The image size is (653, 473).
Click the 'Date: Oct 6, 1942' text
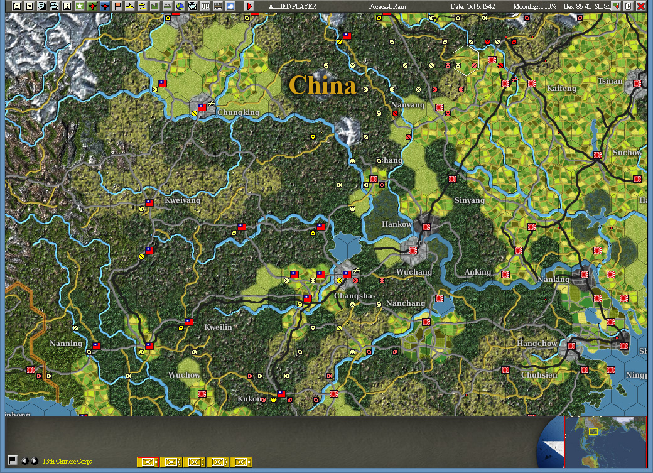(473, 6)
